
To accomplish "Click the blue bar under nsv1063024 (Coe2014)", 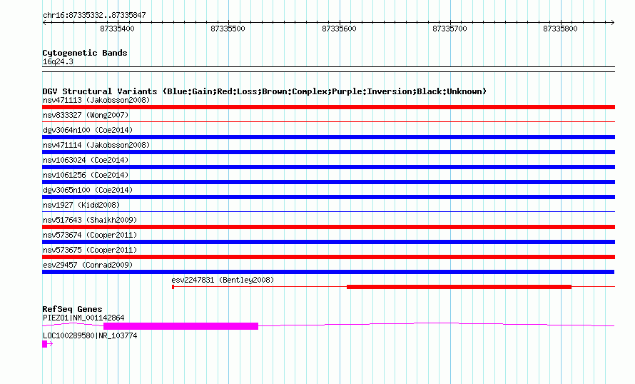I will 328,167.
